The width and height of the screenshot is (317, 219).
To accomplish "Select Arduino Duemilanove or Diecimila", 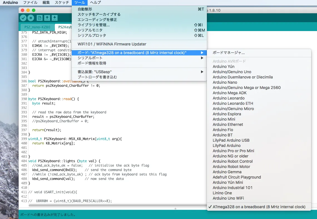I will click(x=259, y=77).
